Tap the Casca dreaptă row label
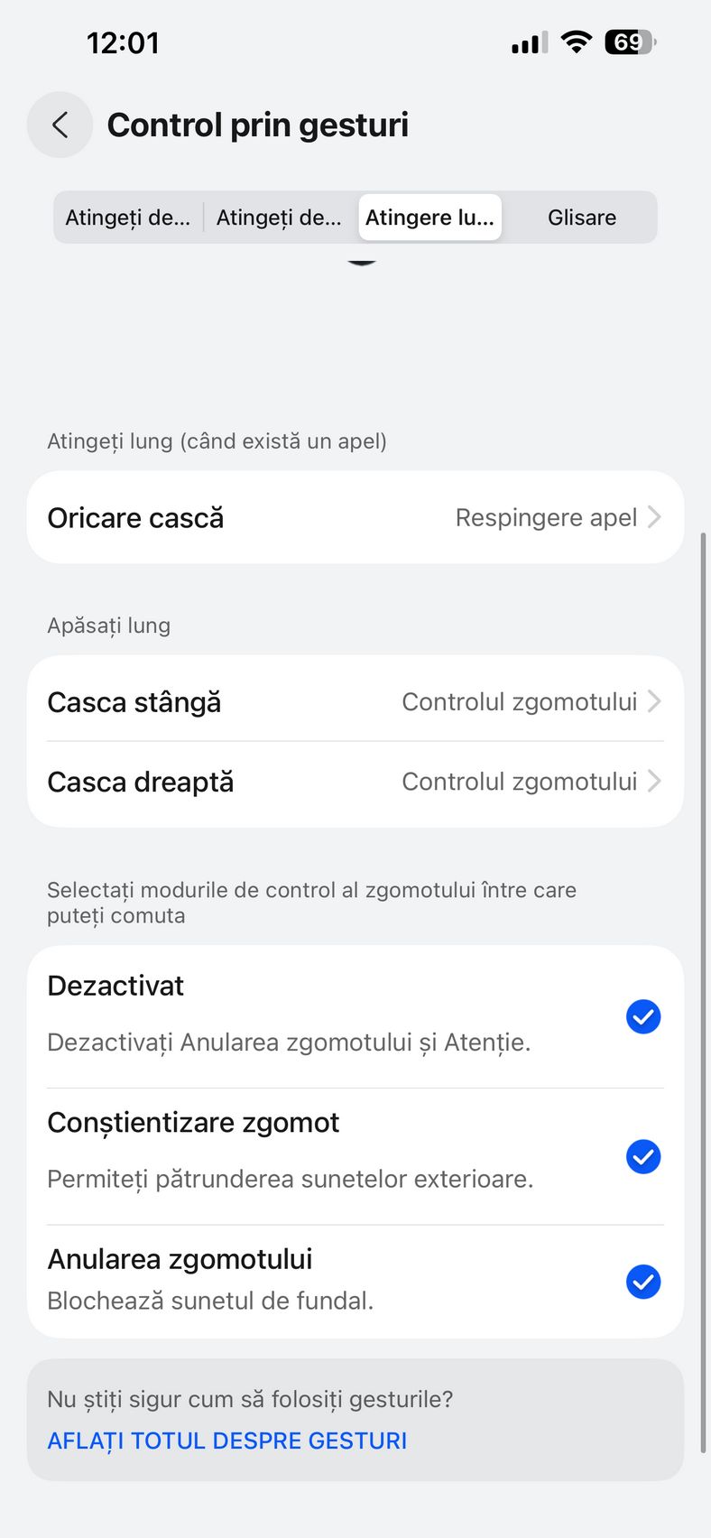The image size is (711, 1538). [x=141, y=782]
